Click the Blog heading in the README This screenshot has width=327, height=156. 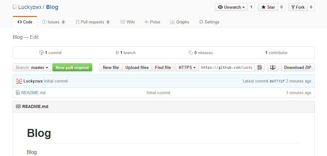point(39,133)
